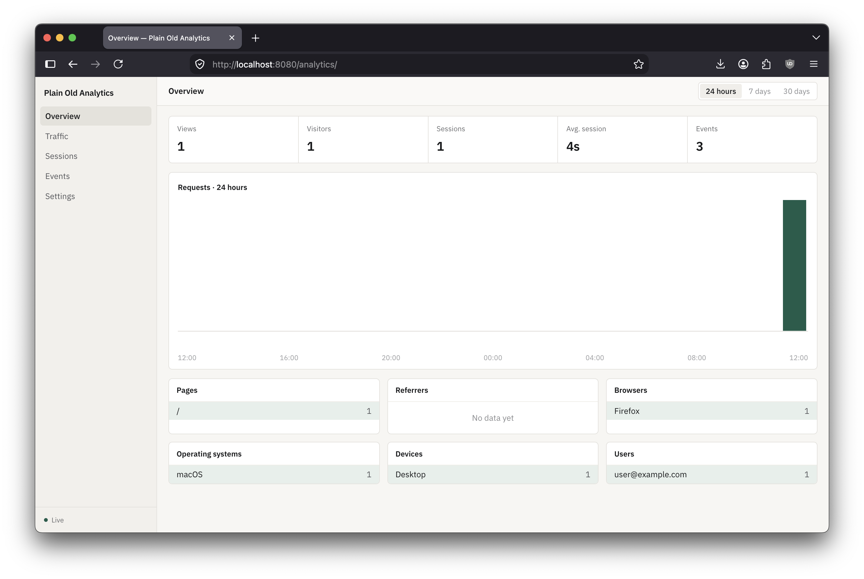This screenshot has height=579, width=864.
Task: Bookmark this page with the star
Action: (x=638, y=64)
